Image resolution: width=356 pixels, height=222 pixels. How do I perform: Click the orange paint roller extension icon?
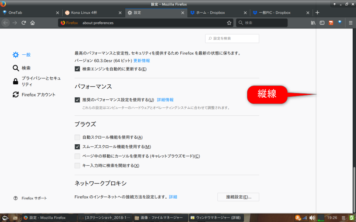(331, 23)
